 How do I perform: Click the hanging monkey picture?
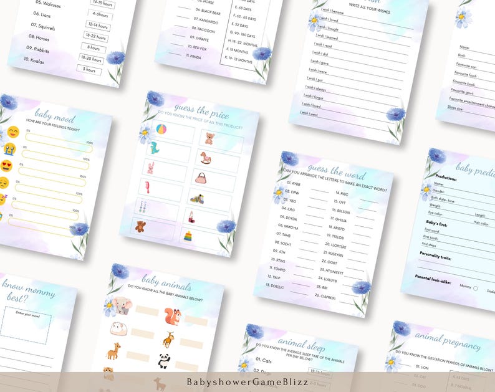tap(168, 340)
